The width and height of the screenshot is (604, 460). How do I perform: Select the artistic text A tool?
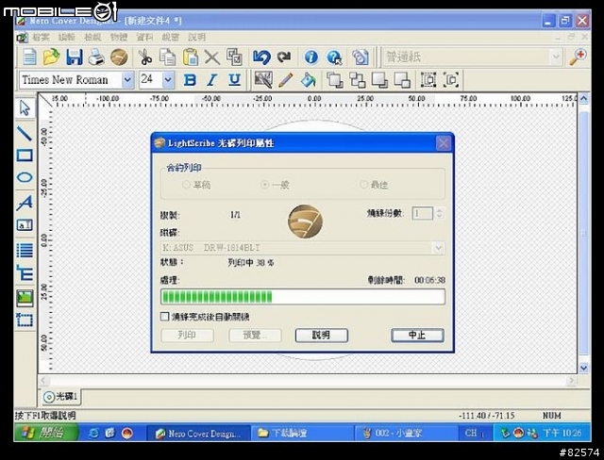click(25, 203)
